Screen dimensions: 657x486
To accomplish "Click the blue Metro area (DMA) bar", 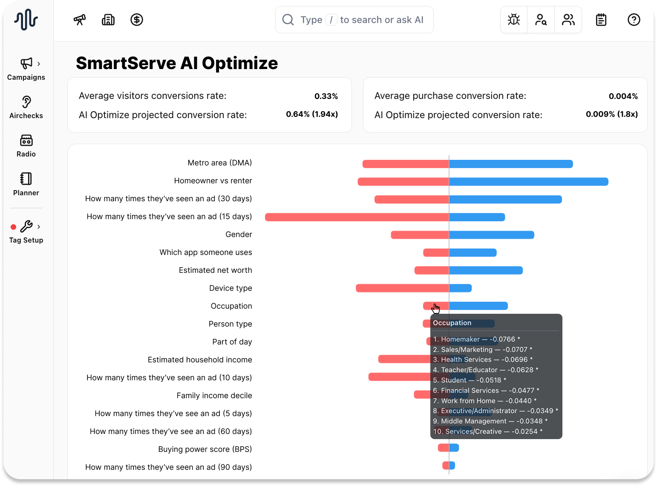I will 511,164.
